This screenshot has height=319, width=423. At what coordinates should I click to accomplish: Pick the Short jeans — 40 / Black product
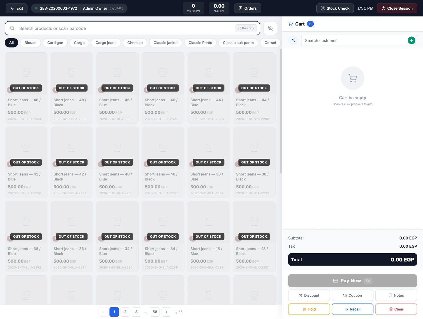tap(163, 162)
